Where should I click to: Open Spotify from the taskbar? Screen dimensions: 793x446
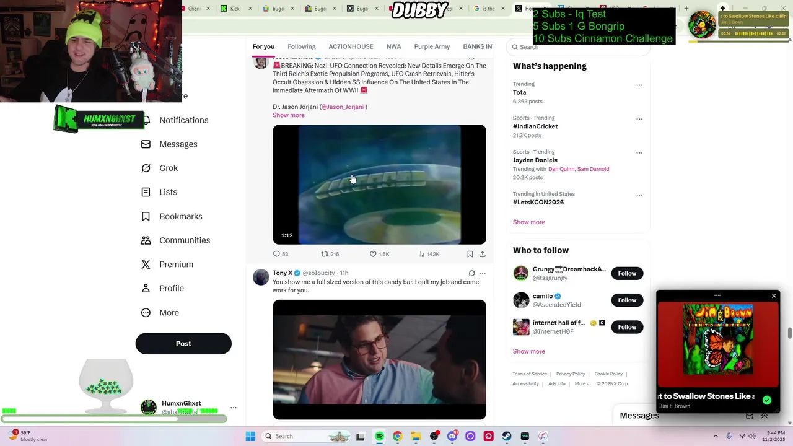tap(379, 436)
